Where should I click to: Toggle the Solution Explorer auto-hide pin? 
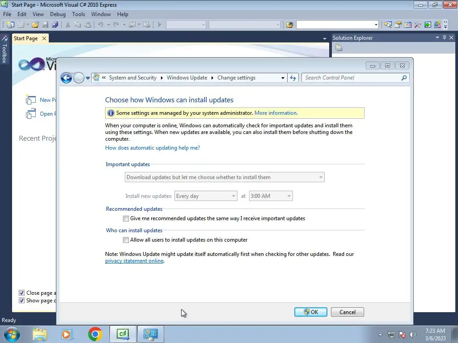444,38
